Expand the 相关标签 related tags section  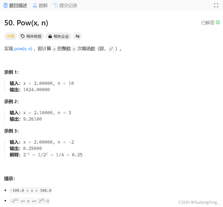point(31,36)
